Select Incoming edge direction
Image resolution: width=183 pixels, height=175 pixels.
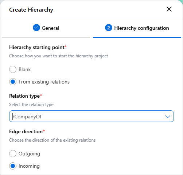(x=13, y=166)
